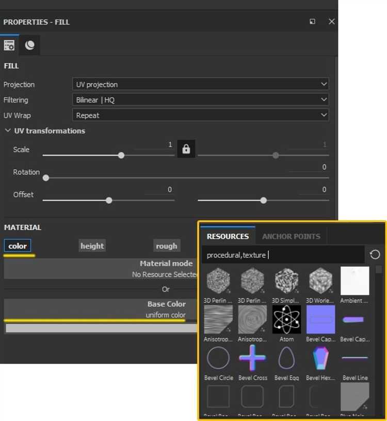The height and width of the screenshot is (421, 387).
Task: Select the swirled Anisotropic noise thumbnail
Action: [x=252, y=319]
